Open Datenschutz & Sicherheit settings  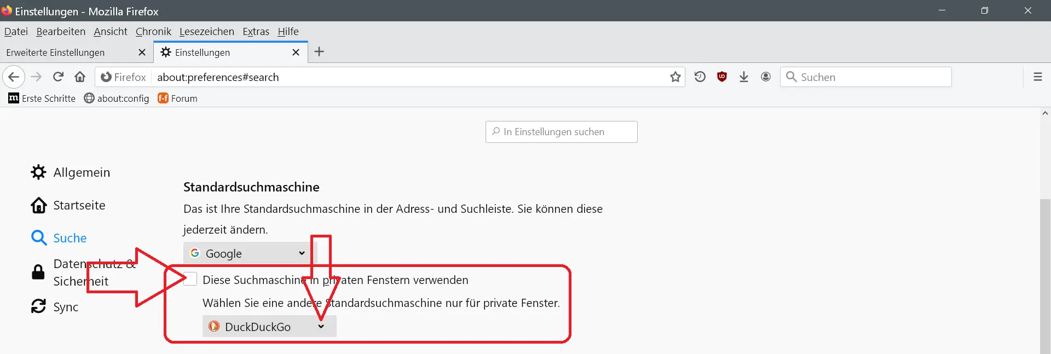82,272
